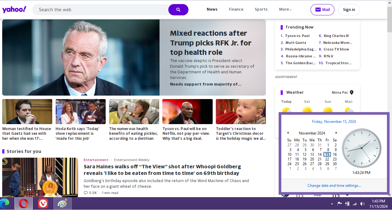
Task: Select November 30 in the calendar
Action: tap(335, 164)
